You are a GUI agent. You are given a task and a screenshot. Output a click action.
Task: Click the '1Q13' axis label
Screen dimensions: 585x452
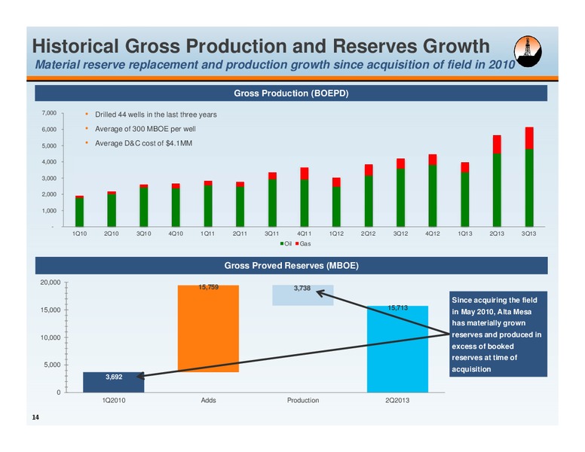pyautogui.click(x=465, y=234)
